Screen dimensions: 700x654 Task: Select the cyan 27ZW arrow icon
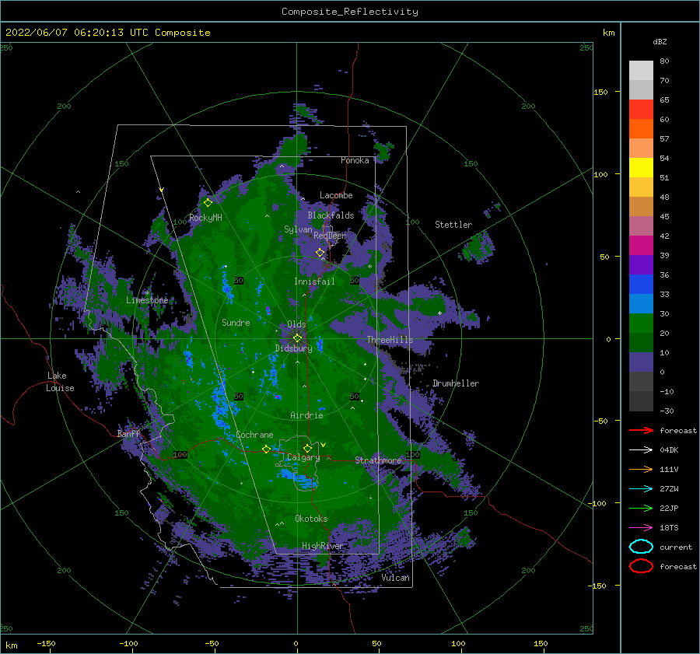[x=641, y=488]
